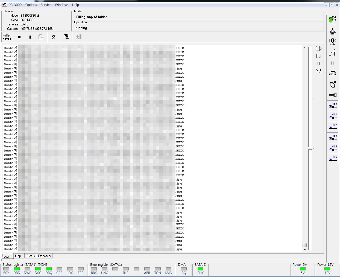Click the stacked pages with x icon
The width and height of the screenshot is (340, 277).
tap(333, 84)
